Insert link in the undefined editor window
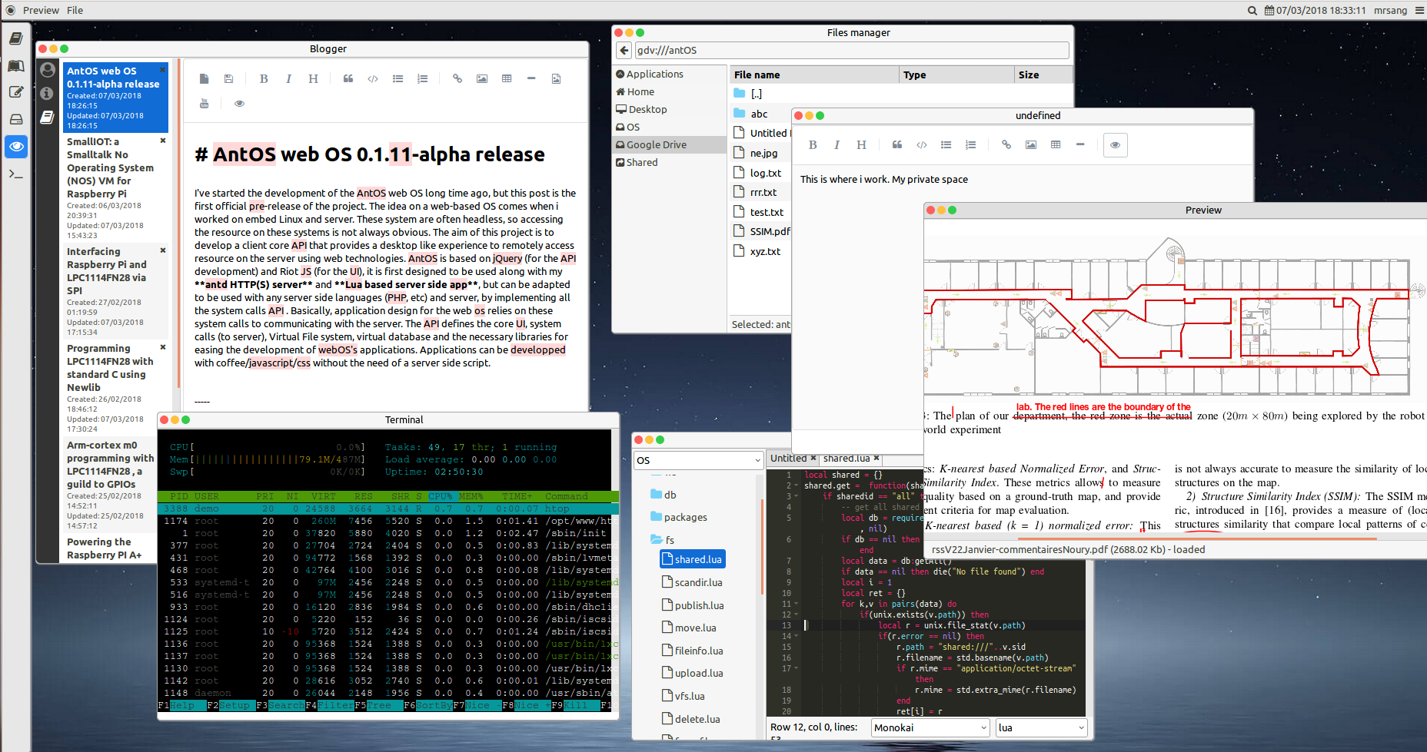 point(1006,144)
